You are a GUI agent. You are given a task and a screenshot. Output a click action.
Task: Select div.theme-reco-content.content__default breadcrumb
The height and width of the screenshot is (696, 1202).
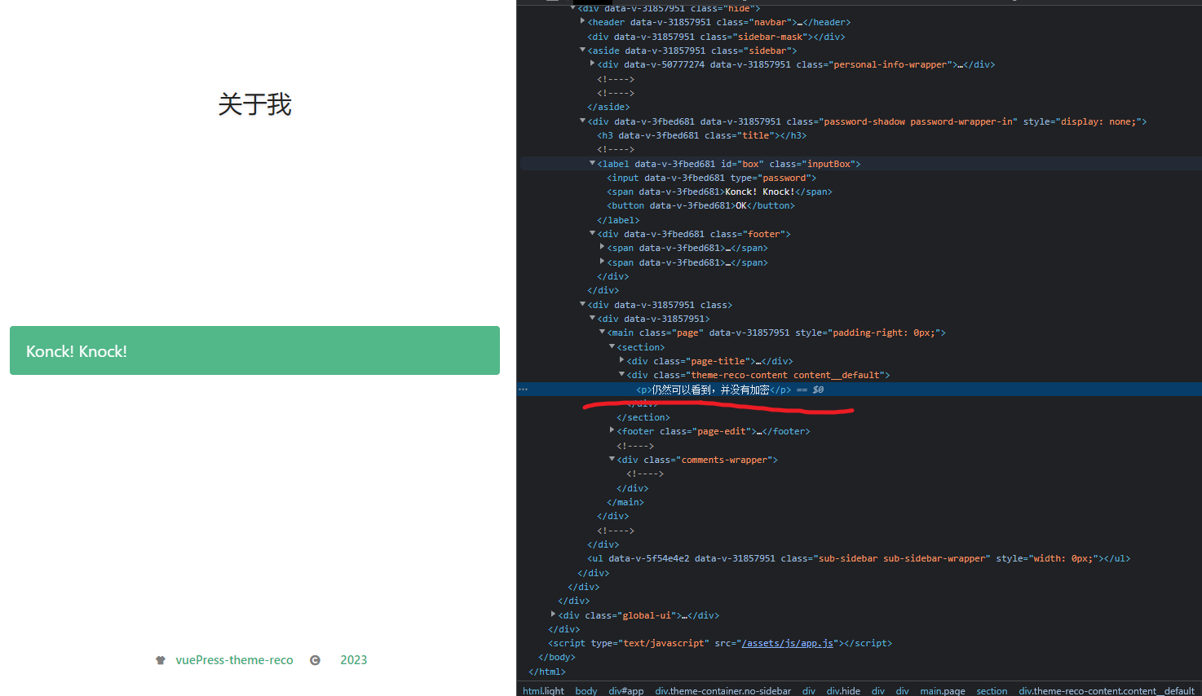click(x=1107, y=690)
